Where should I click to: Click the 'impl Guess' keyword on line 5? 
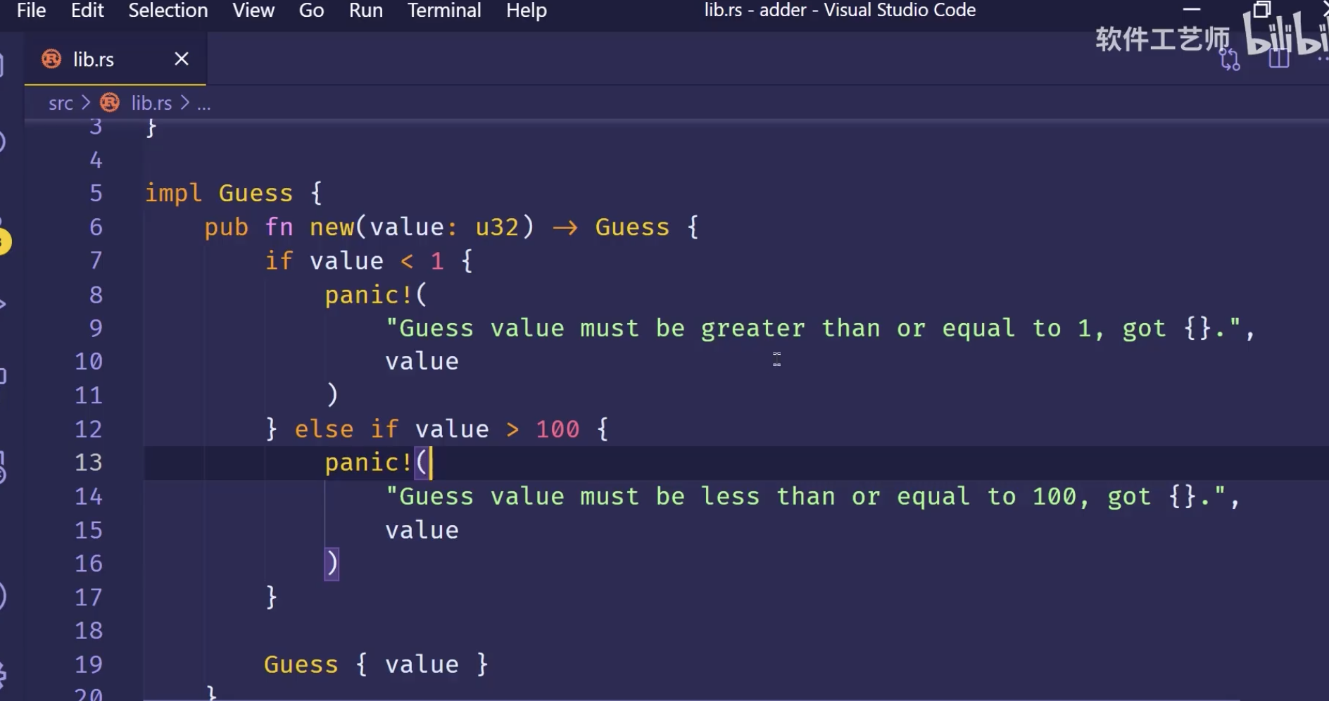173,193
